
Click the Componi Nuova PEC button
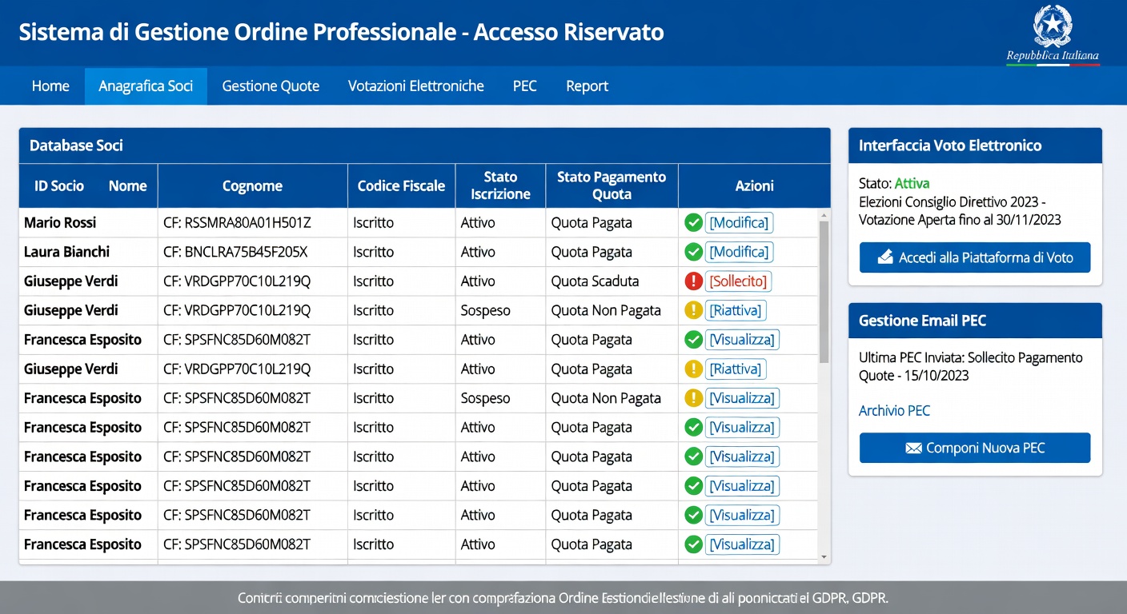974,448
